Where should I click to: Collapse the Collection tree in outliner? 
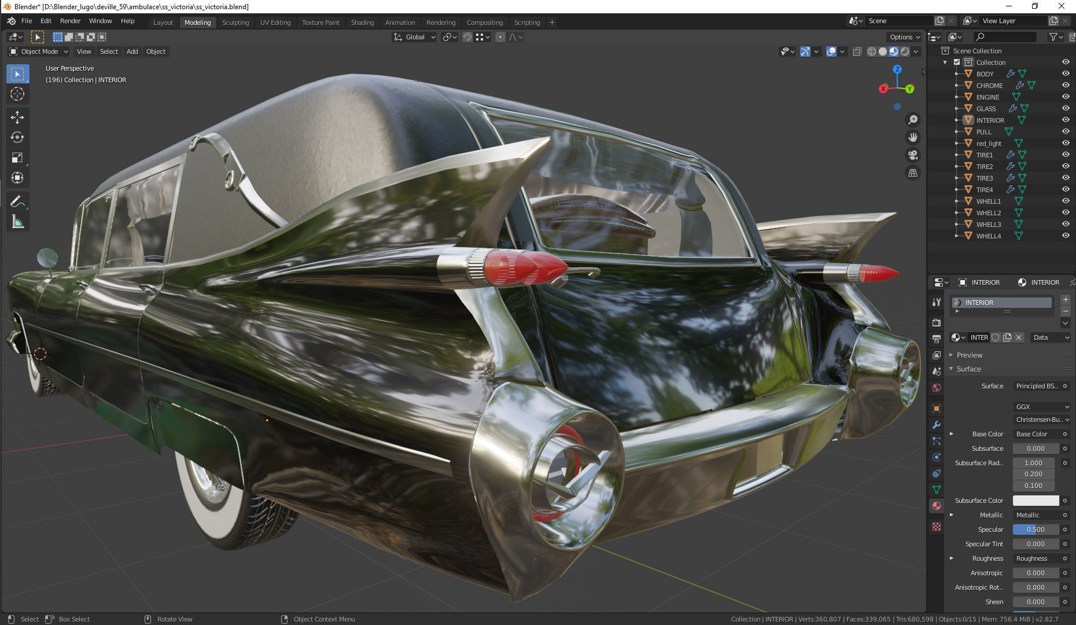(945, 62)
